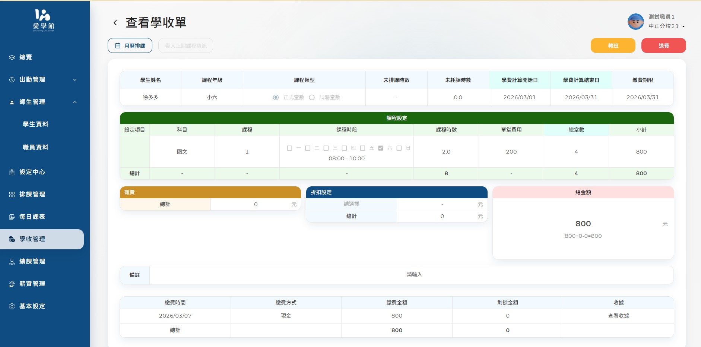
Task: Go back using the left arrow icon
Action: (x=115, y=23)
